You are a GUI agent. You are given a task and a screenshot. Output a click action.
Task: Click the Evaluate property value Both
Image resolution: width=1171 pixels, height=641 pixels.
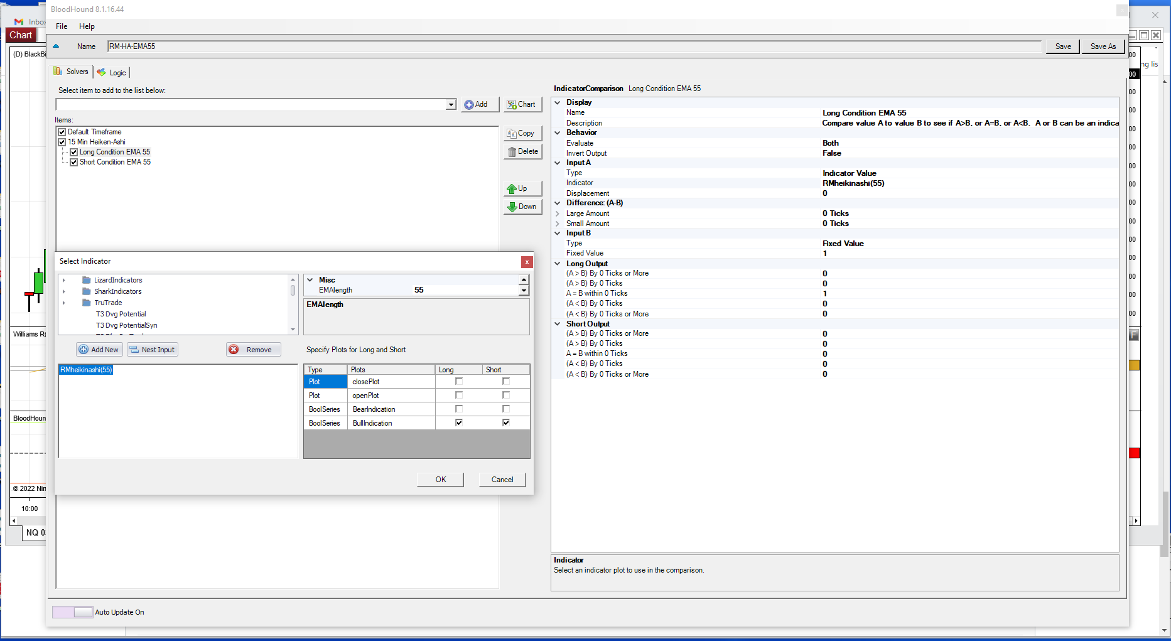point(831,143)
